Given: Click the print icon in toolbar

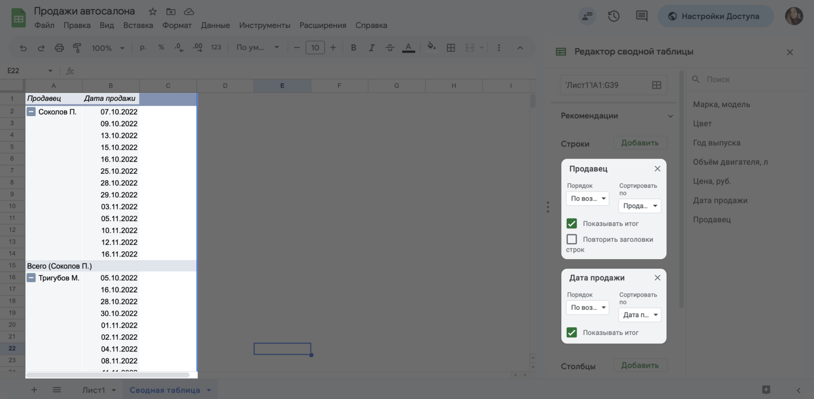Looking at the screenshot, I should click(x=59, y=48).
